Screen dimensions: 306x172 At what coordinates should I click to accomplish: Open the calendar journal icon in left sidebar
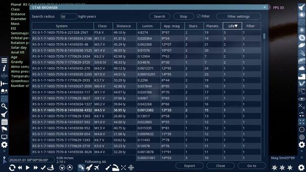(x=4, y=122)
